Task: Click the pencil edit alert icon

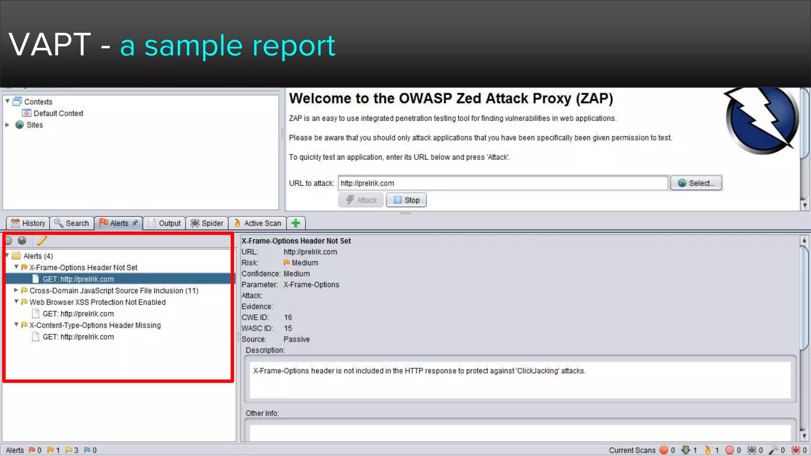Action: (42, 241)
